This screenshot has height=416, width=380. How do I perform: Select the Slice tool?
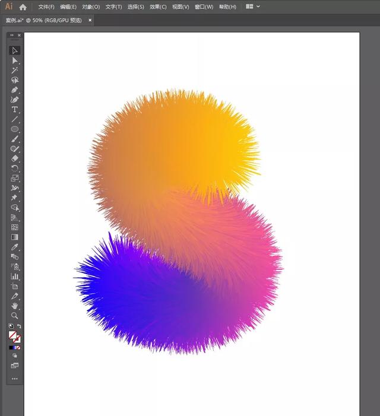click(x=15, y=296)
